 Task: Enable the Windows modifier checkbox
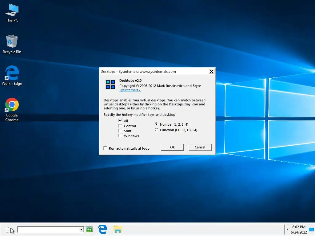coord(120,136)
